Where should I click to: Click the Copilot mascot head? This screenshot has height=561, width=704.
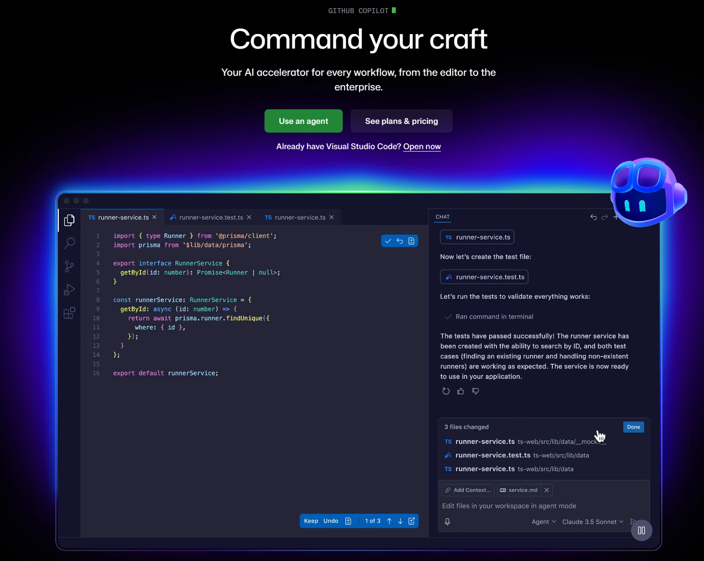(x=648, y=192)
